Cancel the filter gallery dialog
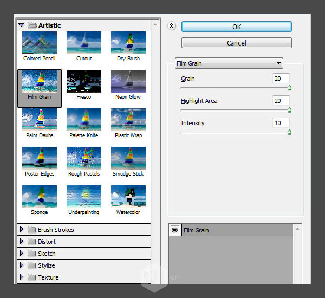The width and height of the screenshot is (325, 298). pos(237,43)
